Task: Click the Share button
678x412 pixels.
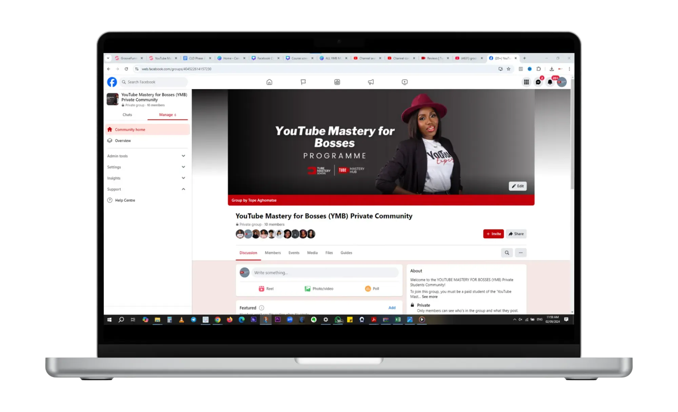Action: tap(516, 234)
